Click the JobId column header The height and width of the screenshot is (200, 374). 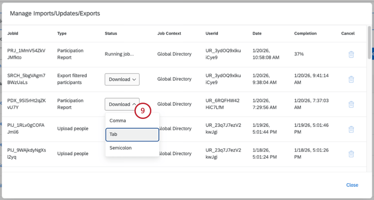(13, 33)
